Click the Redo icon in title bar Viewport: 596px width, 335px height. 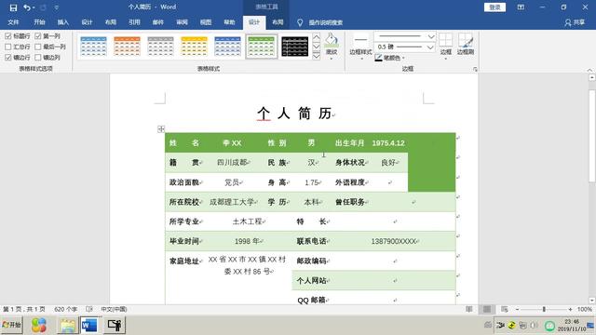pyautogui.click(x=43, y=7)
